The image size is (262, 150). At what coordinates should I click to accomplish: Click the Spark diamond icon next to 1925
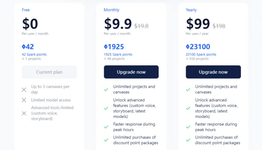click(x=106, y=47)
